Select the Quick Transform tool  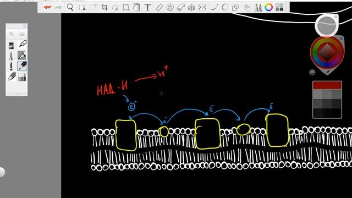coord(115,8)
